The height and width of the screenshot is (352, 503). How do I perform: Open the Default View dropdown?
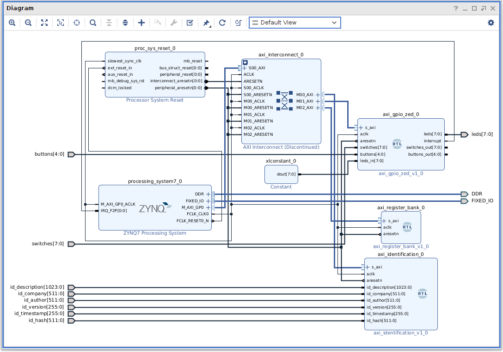(x=294, y=23)
